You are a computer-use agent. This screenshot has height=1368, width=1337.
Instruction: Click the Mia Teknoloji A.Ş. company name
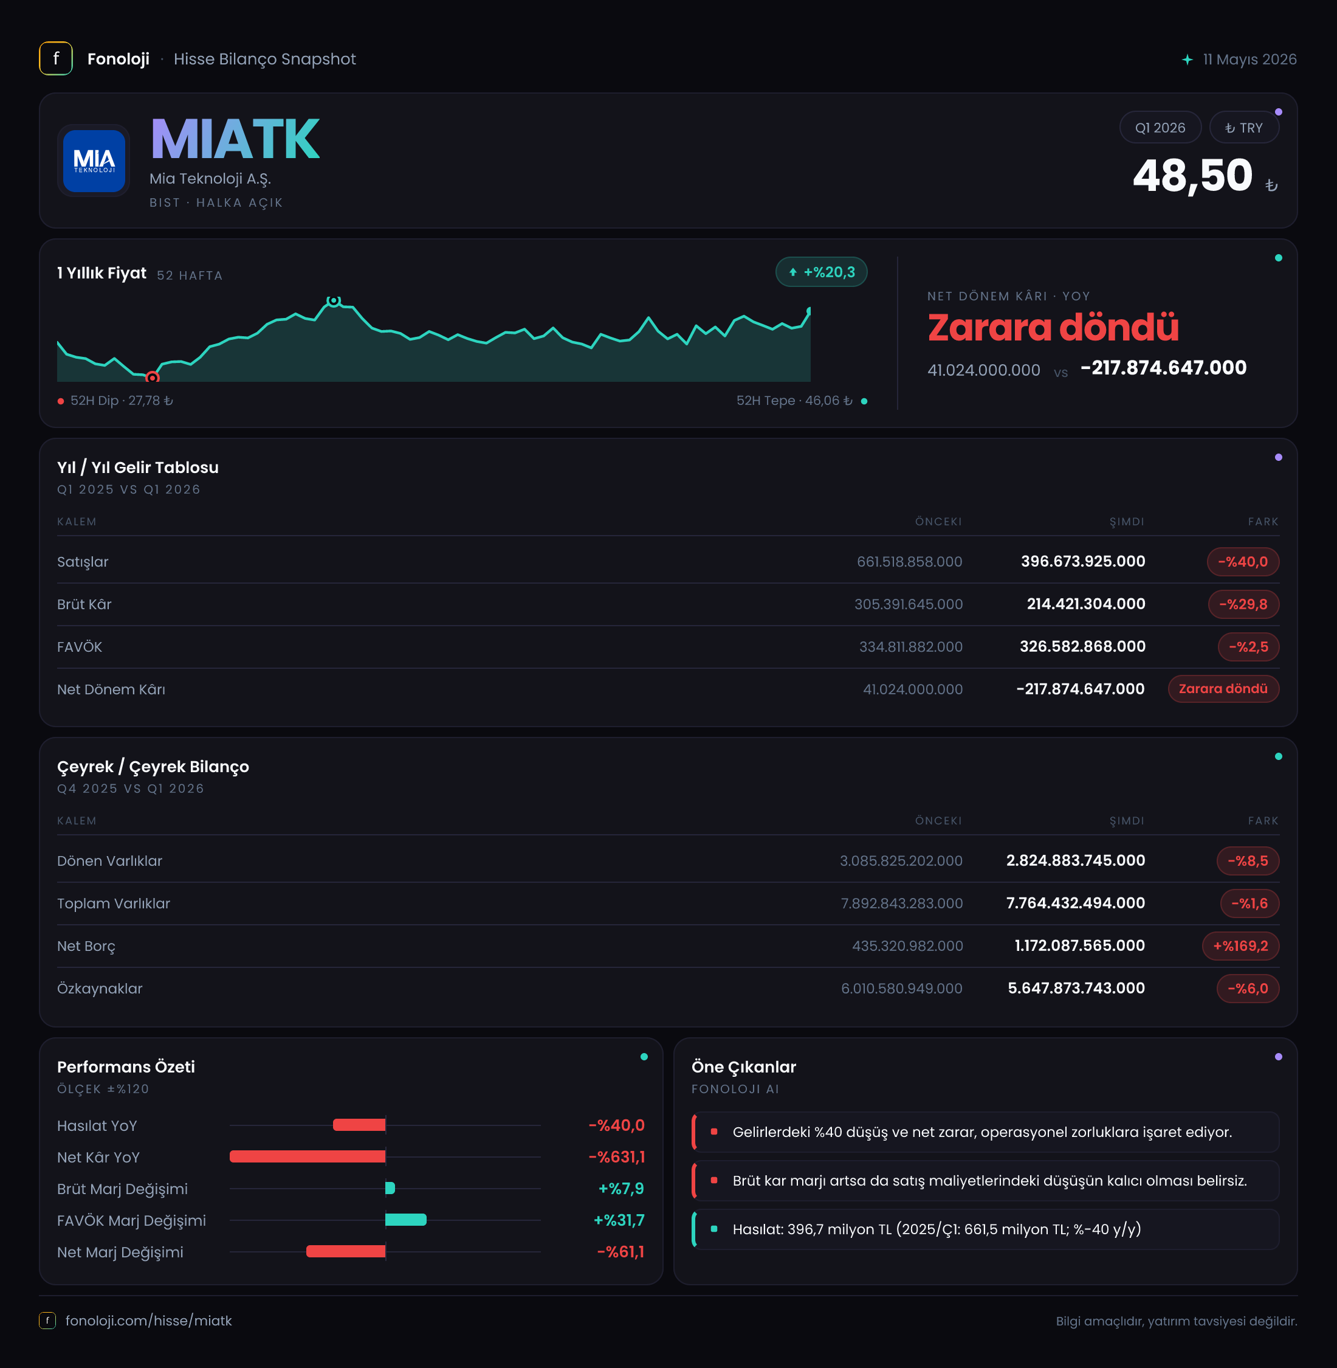(211, 179)
